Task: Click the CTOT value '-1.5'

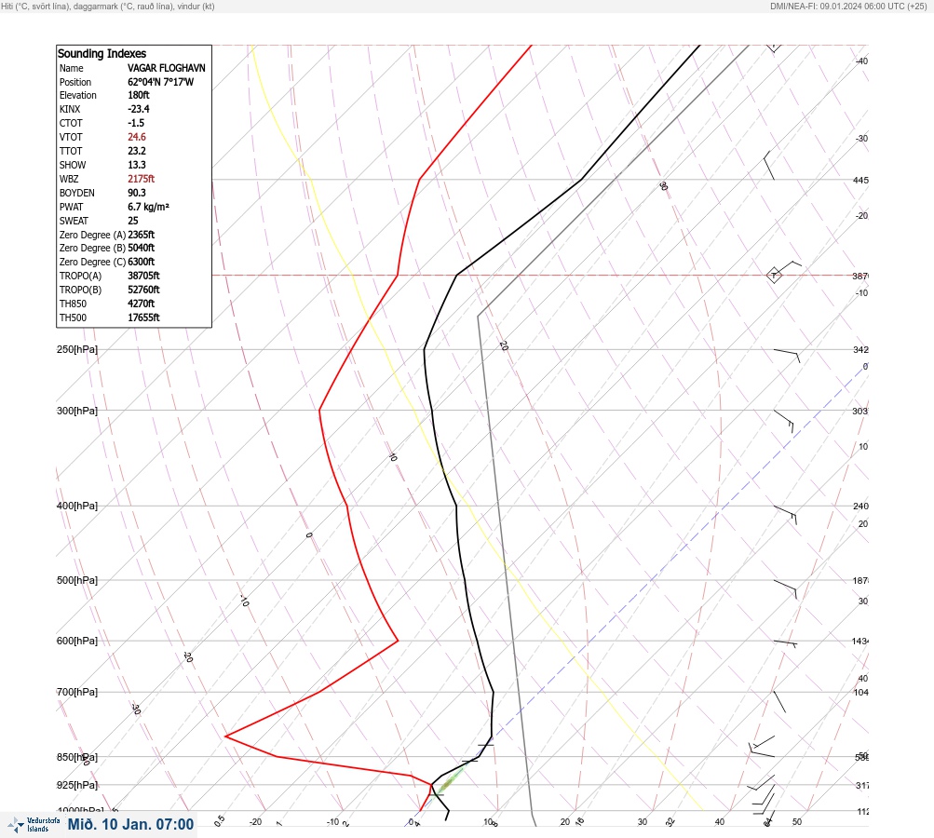Action: 136,123
